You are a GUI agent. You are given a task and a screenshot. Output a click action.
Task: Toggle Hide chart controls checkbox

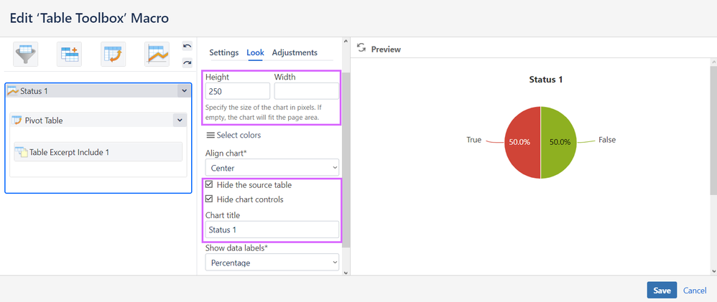(209, 199)
